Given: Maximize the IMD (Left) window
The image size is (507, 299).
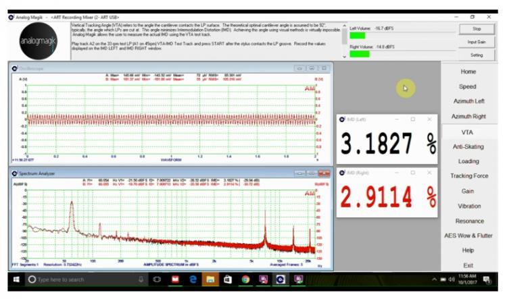Looking at the screenshot, I should pyautogui.click(x=413, y=119).
